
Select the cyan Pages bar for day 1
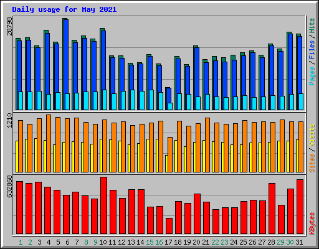click(21, 101)
